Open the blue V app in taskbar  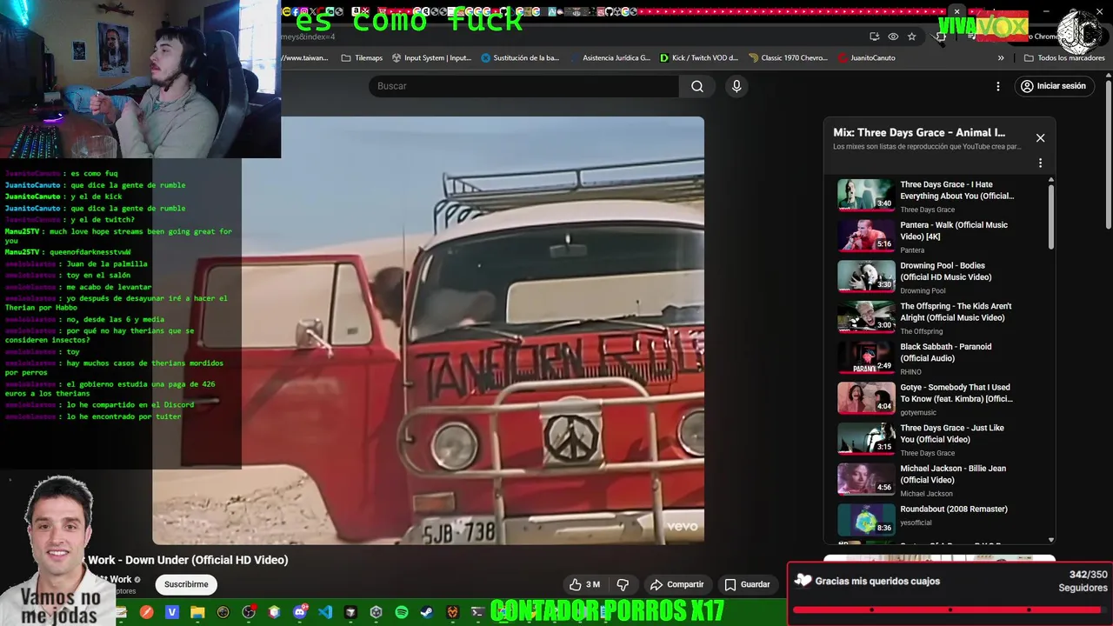click(x=172, y=613)
